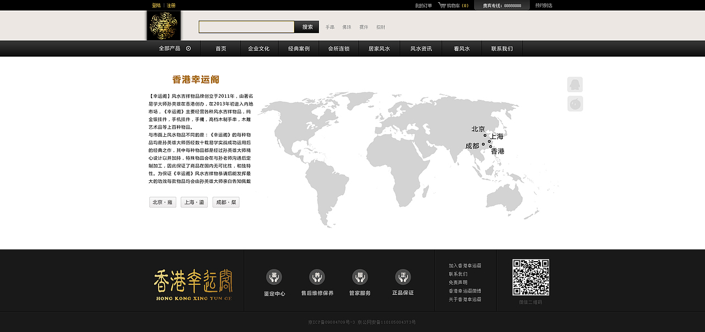Click the 售后维修保养 hands icon
The width and height of the screenshot is (705, 332).
tap(317, 276)
